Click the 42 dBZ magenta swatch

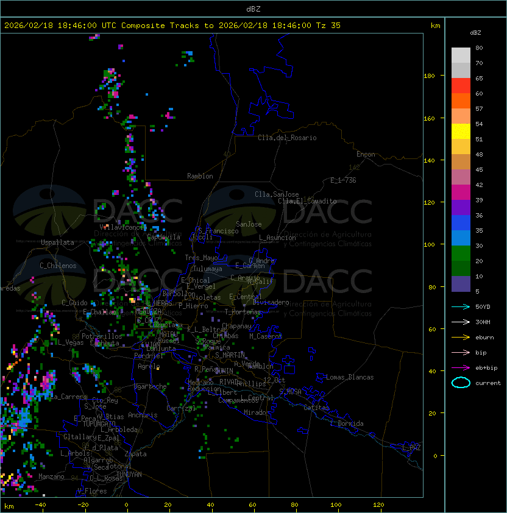pyautogui.click(x=461, y=192)
